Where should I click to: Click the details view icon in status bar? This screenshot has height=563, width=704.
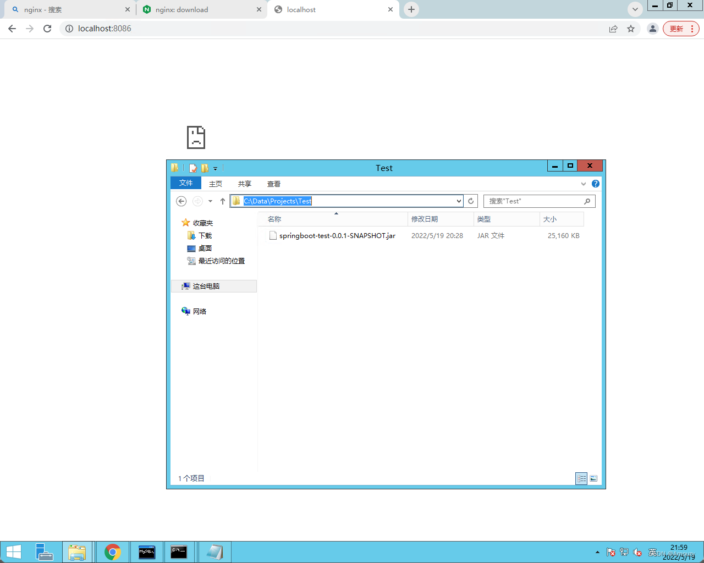pyautogui.click(x=581, y=478)
